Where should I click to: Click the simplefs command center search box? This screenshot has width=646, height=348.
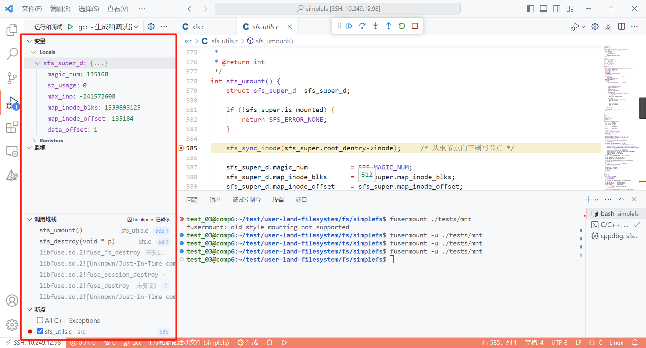point(337,9)
